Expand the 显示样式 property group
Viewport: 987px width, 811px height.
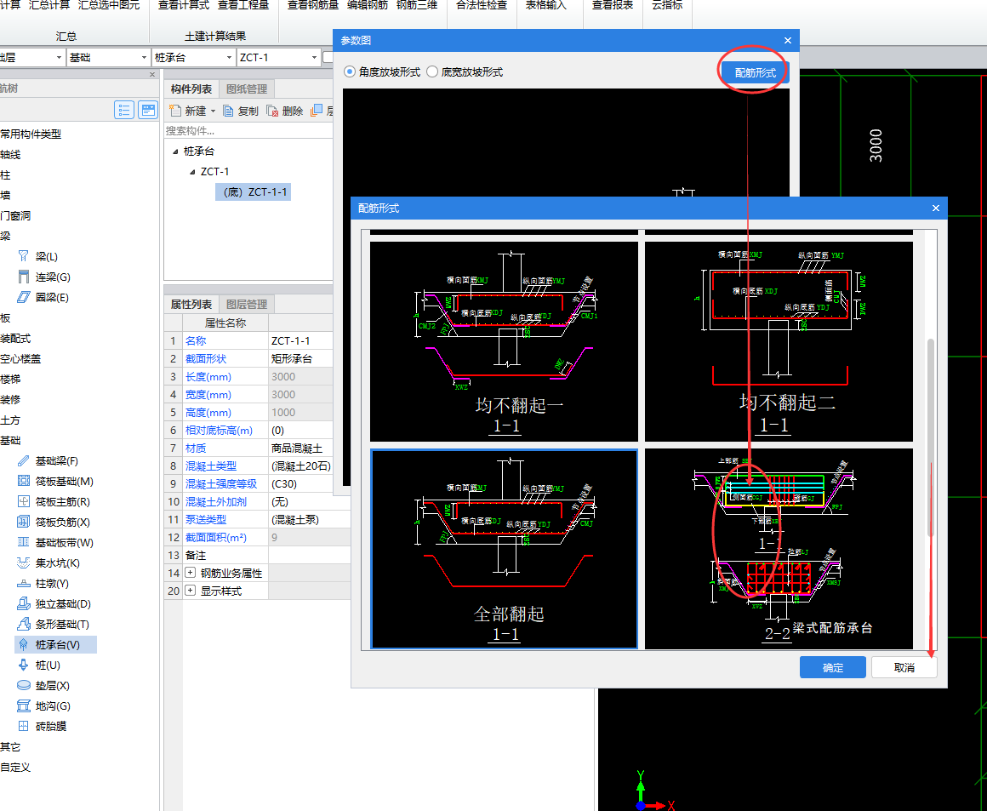pos(190,591)
